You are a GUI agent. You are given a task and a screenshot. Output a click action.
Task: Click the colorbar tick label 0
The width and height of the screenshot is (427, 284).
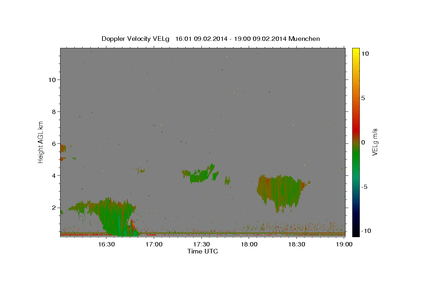click(363, 142)
